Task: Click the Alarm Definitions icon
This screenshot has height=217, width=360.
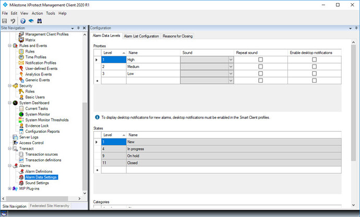Action: coord(21,171)
